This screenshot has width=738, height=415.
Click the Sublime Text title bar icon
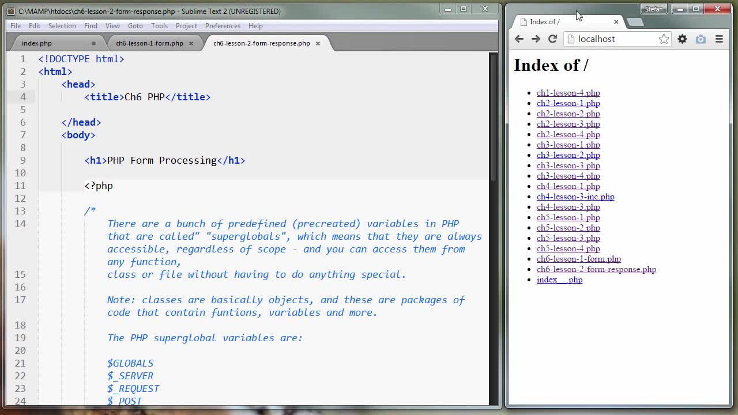(x=11, y=11)
